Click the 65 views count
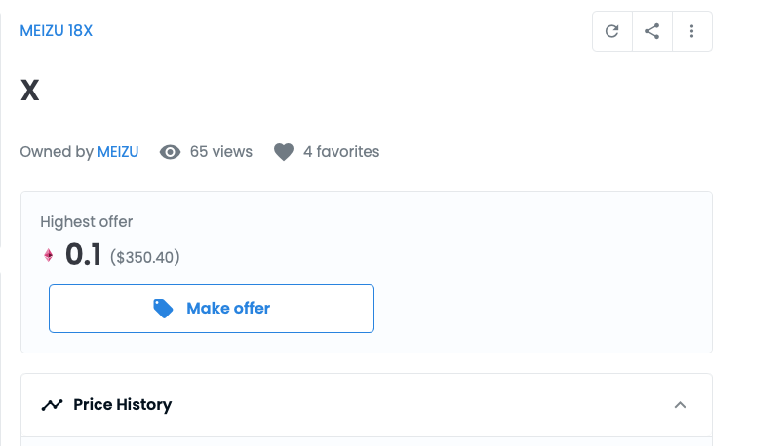The image size is (784, 446). click(221, 152)
